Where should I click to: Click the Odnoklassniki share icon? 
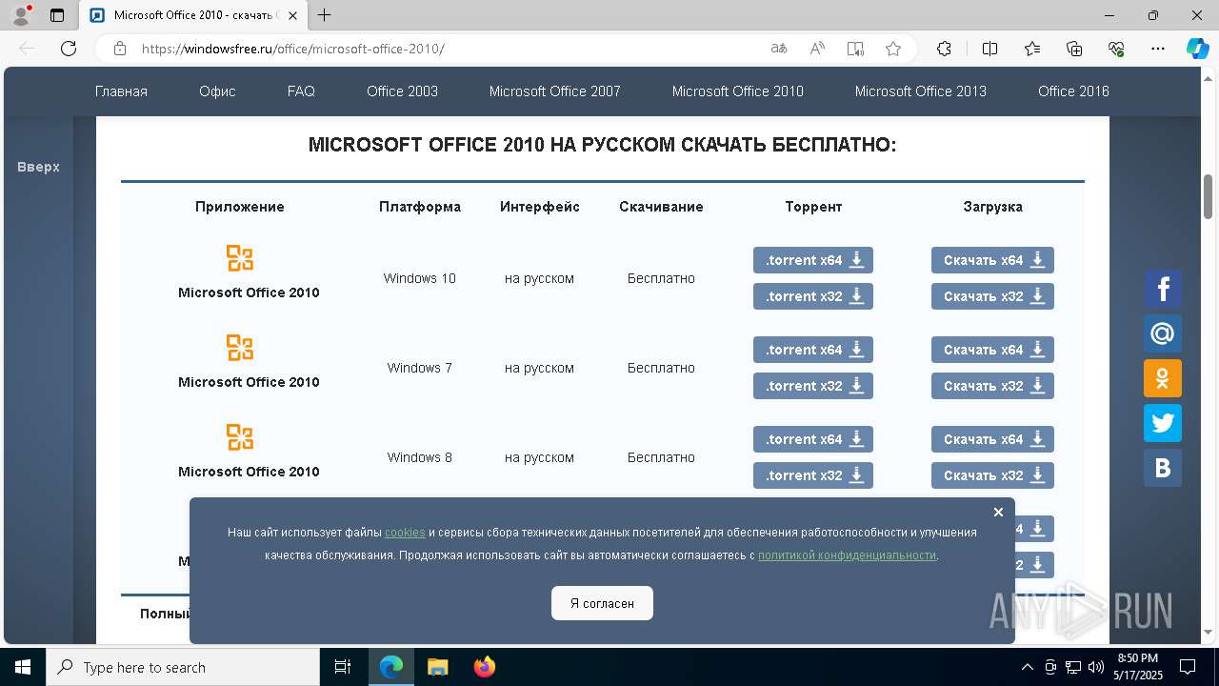1163,378
